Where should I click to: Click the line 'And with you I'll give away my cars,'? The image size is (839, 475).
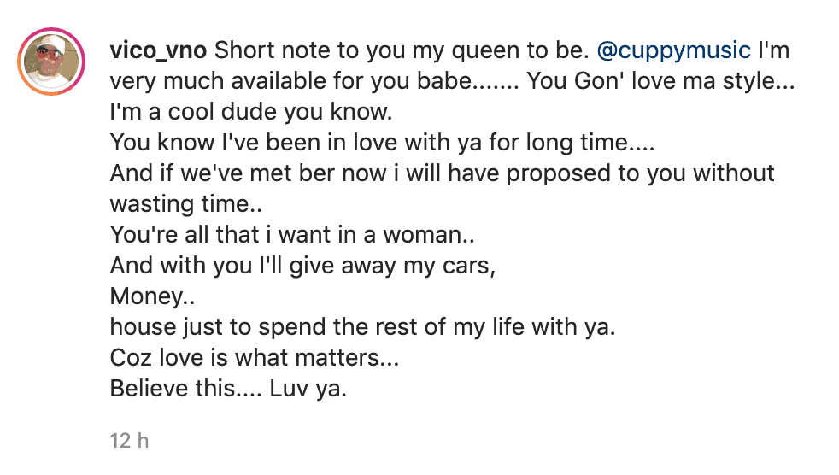(x=302, y=266)
